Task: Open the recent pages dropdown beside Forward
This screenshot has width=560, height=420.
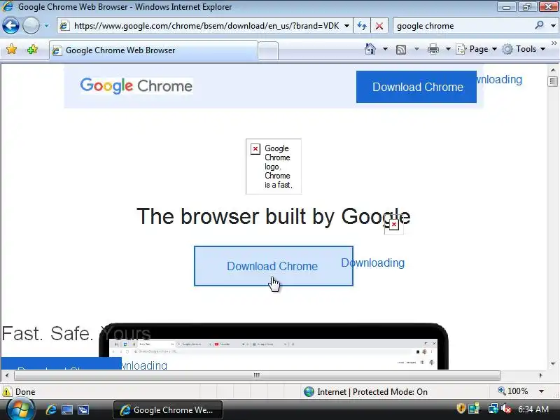Action: pyautogui.click(x=46, y=26)
